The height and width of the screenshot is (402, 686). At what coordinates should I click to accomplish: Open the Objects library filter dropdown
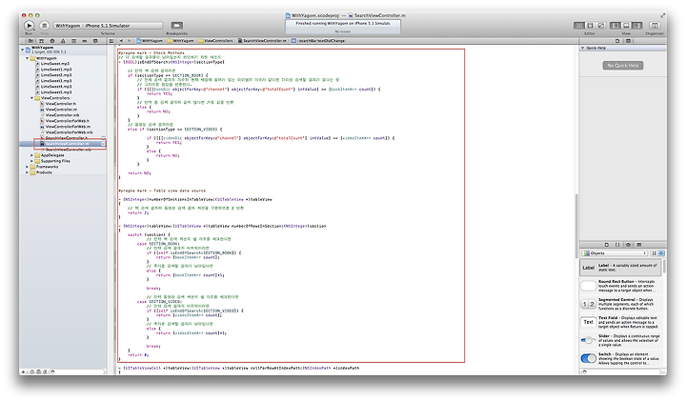click(615, 253)
